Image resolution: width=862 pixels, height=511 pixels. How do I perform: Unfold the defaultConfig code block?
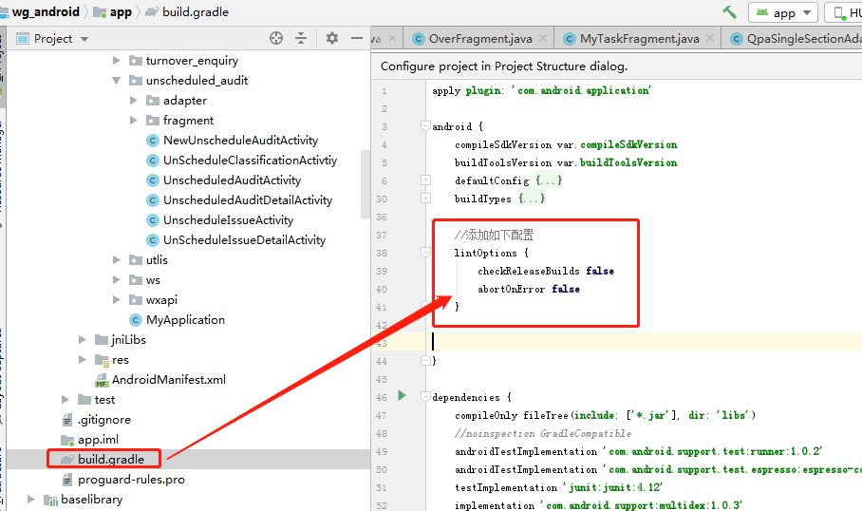[425, 180]
